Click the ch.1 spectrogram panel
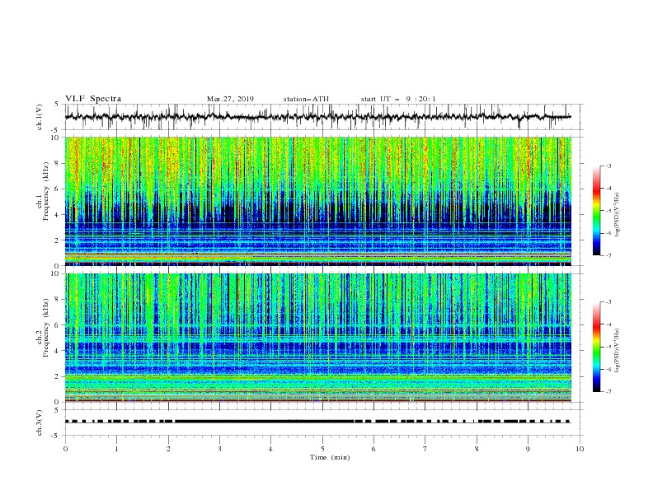653x504 pixels. 318,201
